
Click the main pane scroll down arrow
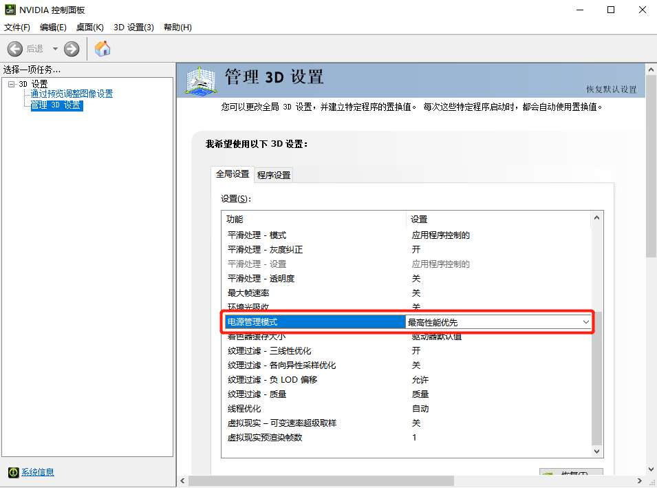[x=651, y=469]
